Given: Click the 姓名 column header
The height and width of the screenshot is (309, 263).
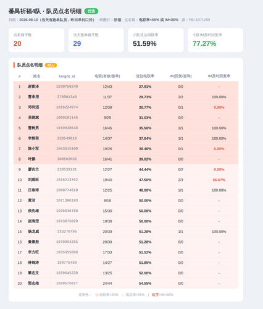Looking at the screenshot, I should tap(36, 76).
